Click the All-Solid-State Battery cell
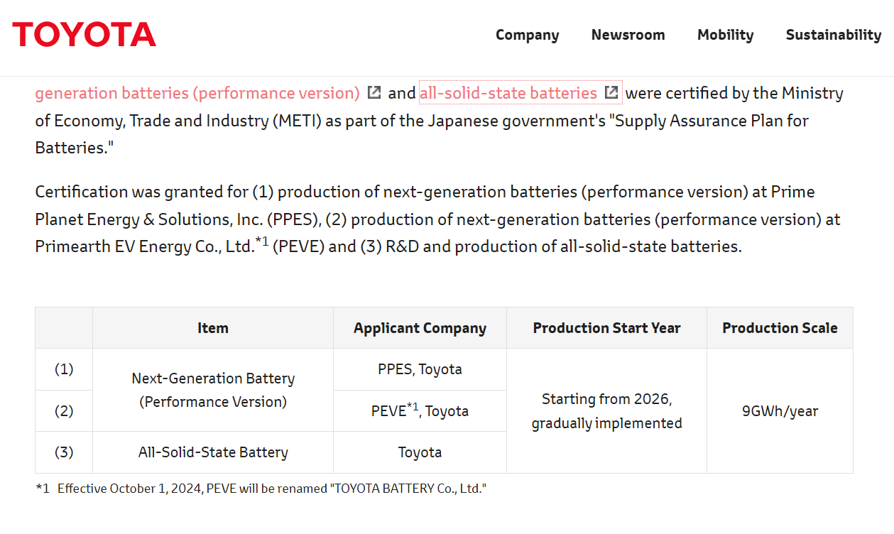 pos(213,452)
